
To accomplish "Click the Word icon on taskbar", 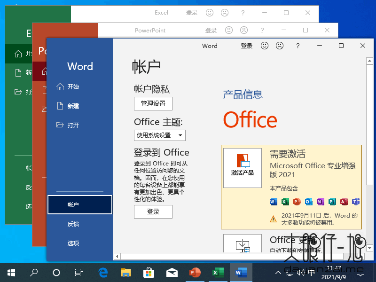I will (x=241, y=273).
